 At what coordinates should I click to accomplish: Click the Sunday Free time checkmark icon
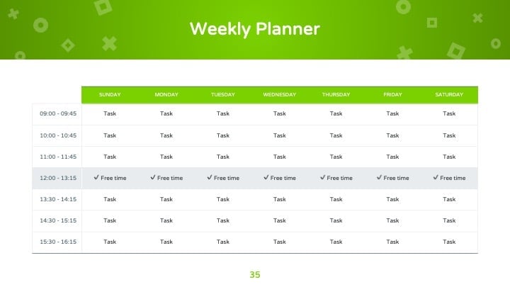pyautogui.click(x=96, y=177)
